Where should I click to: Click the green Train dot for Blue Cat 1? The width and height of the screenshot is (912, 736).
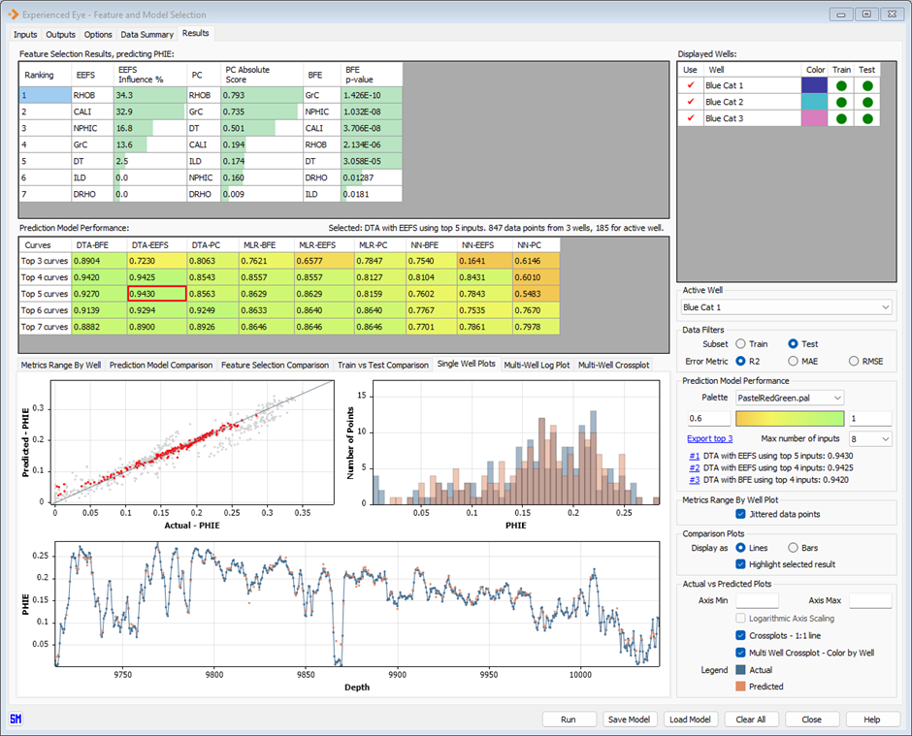coord(841,85)
